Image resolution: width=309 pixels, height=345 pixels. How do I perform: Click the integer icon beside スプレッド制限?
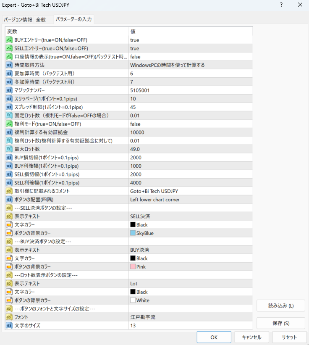coord(9,107)
